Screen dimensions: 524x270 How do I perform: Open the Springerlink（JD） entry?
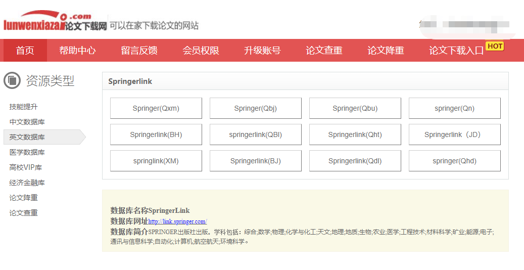click(x=454, y=134)
